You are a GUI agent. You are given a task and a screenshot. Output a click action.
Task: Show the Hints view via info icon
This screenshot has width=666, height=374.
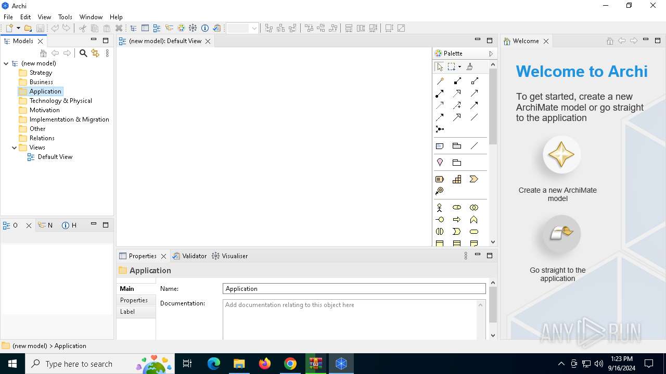[205, 28]
